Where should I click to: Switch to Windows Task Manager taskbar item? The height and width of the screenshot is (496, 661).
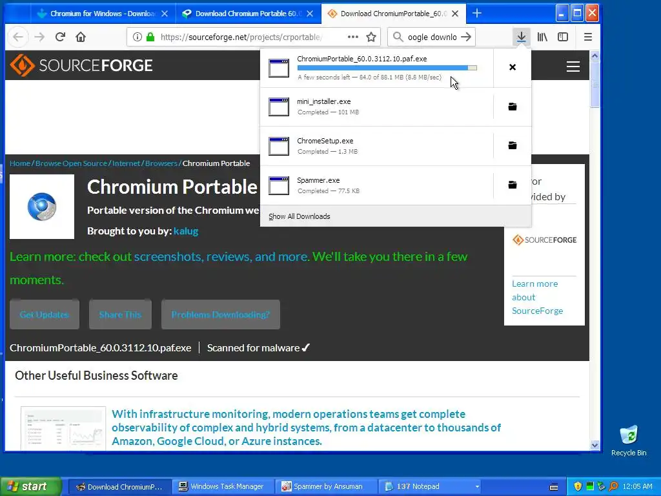tap(223, 487)
